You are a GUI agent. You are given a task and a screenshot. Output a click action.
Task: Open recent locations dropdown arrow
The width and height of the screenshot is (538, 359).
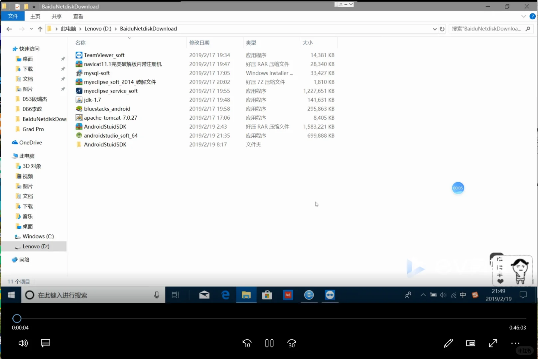[31, 29]
